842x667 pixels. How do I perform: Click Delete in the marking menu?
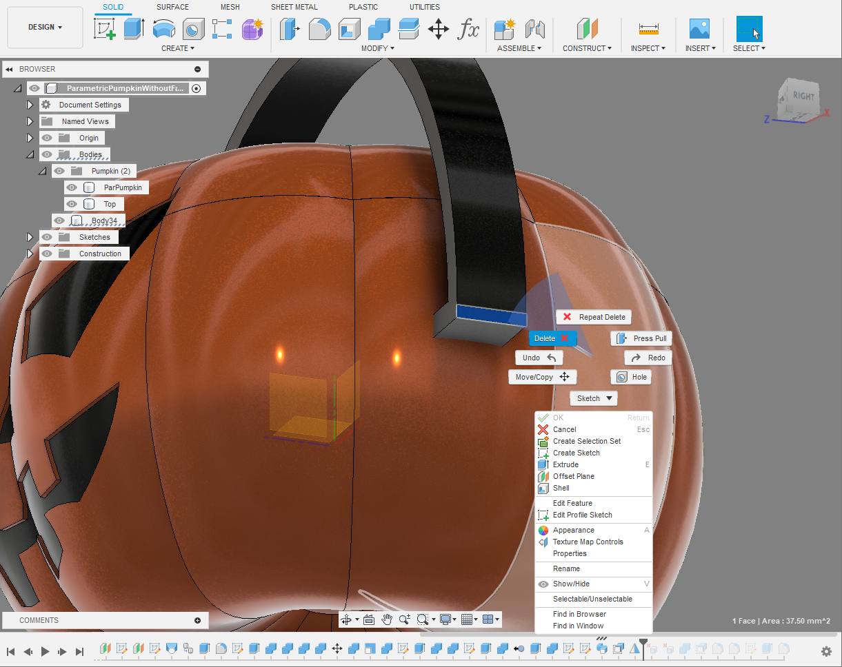552,338
